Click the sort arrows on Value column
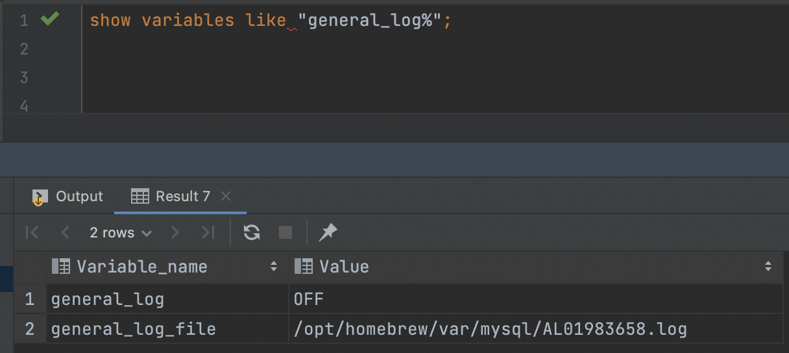Screen dimensions: 789x353 click(769, 267)
